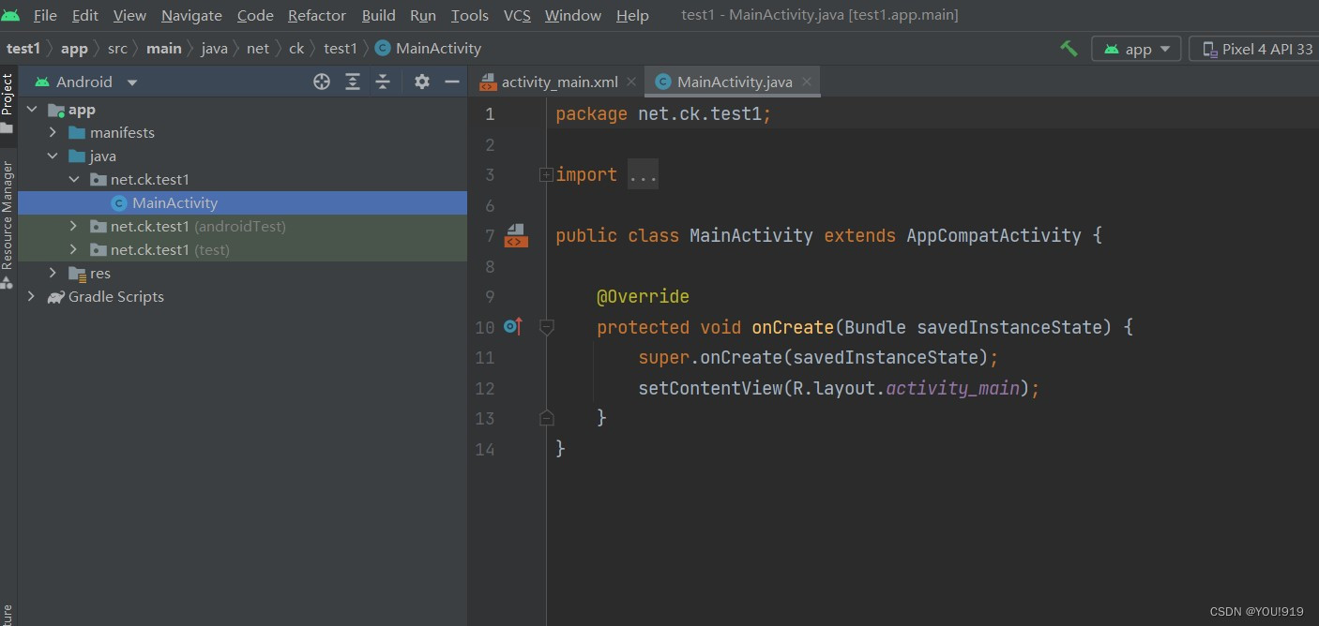This screenshot has height=626, width=1319.
Task: Open the View menu
Action: [x=129, y=16]
